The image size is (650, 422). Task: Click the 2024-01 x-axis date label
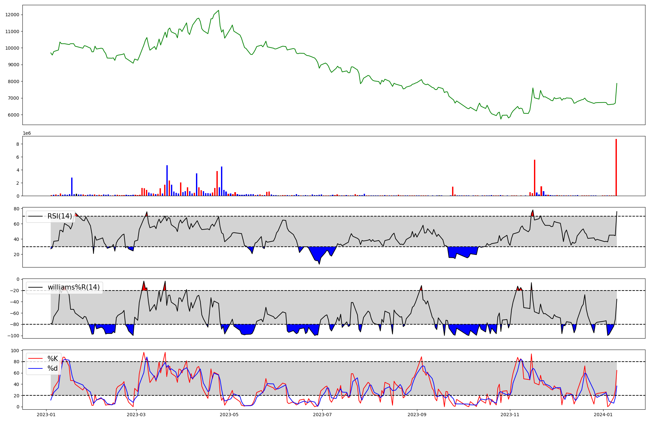click(603, 415)
